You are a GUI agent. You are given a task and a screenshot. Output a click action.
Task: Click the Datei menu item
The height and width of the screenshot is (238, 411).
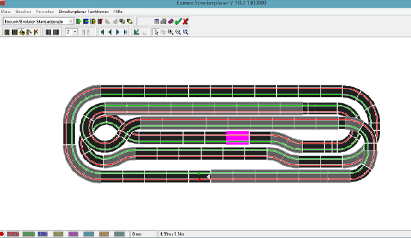tap(6, 12)
